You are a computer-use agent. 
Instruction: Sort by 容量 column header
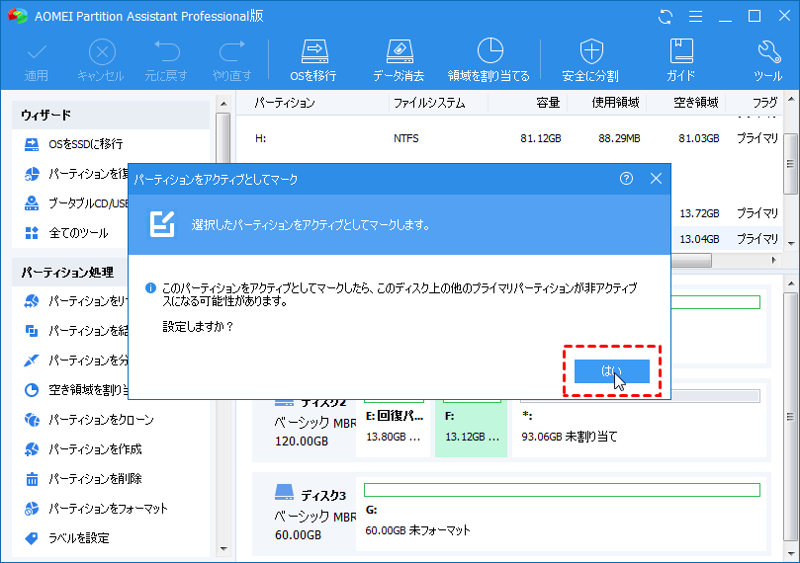[x=548, y=103]
